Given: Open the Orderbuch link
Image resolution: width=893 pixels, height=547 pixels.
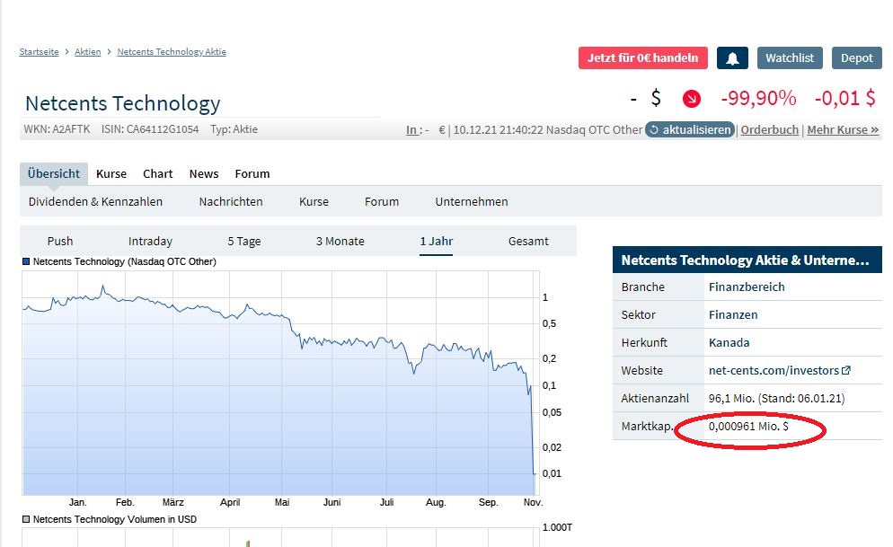Looking at the screenshot, I should (x=769, y=130).
